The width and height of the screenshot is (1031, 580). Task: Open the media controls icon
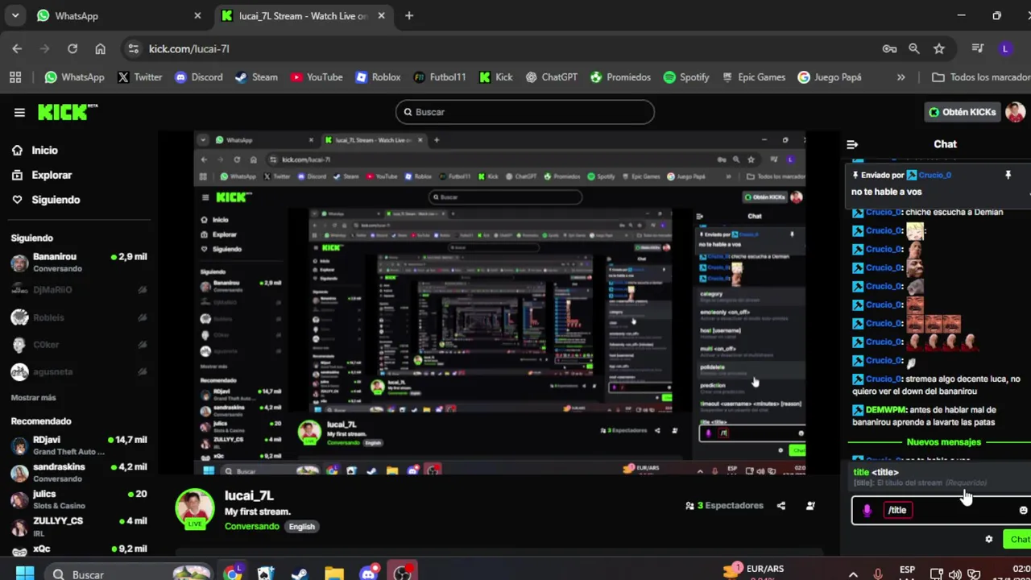click(978, 48)
